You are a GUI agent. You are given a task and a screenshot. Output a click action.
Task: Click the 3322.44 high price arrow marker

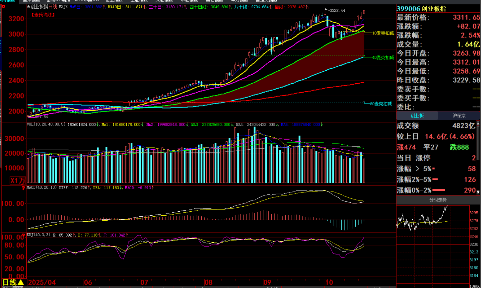coord(334,11)
